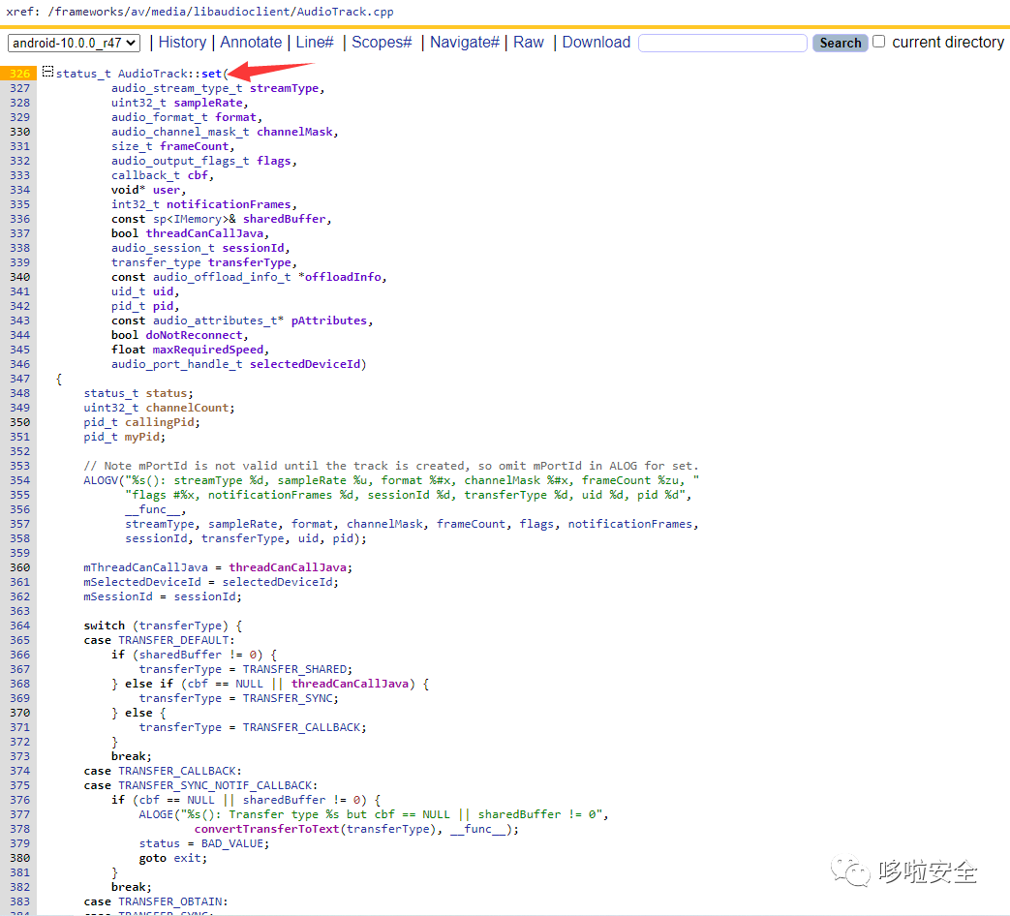Image resolution: width=1010 pixels, height=916 pixels.
Task: Click TRANSFER_CALLBACK on line 371
Action: [301, 728]
